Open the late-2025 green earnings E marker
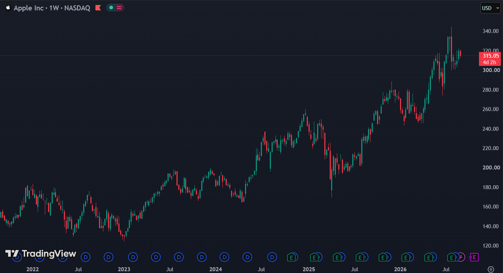503x273 pixels. click(x=383, y=257)
